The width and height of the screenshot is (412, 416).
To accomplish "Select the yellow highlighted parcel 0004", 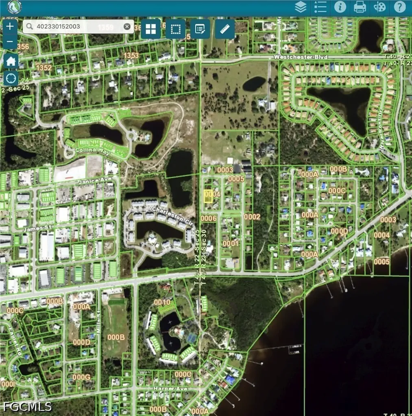I will pos(208,197).
